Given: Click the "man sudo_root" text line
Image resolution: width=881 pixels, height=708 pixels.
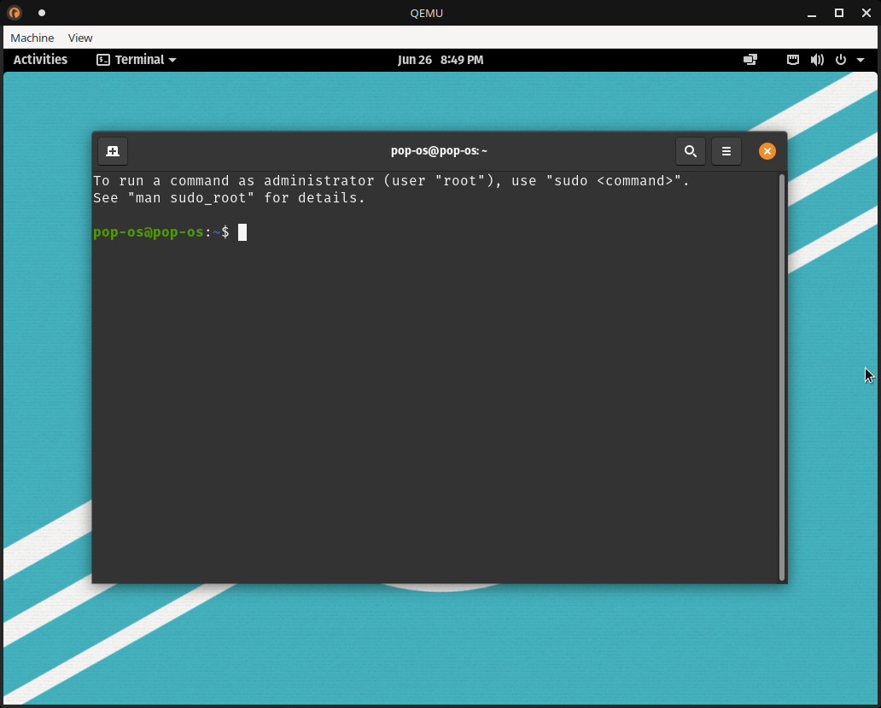Looking at the screenshot, I should point(230,198).
